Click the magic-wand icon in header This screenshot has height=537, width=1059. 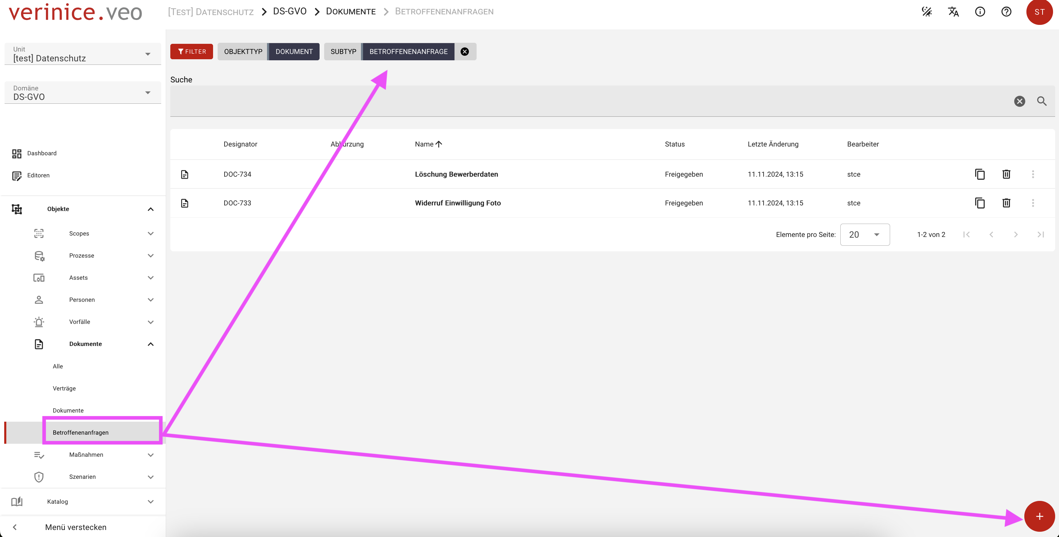pyautogui.click(x=927, y=12)
